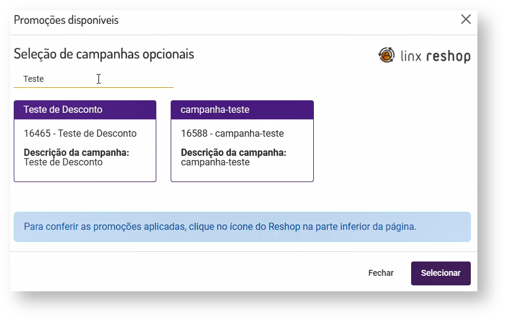
Task: Click the blue Reshop info banner
Action: [242, 227]
